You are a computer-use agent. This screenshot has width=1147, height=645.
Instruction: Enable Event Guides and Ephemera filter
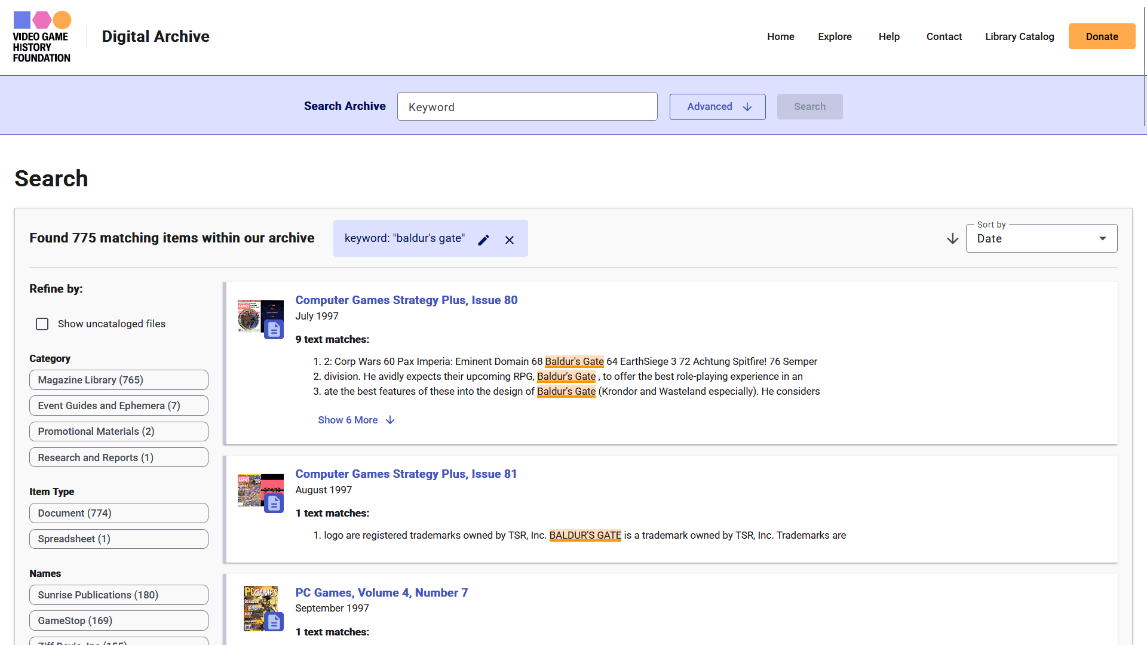click(119, 406)
